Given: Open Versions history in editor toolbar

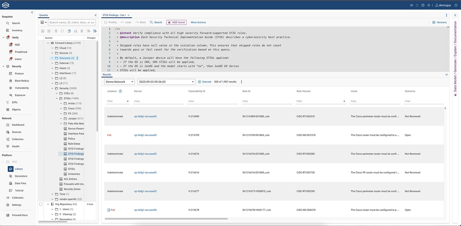Looking at the screenshot, I should tap(439, 22).
